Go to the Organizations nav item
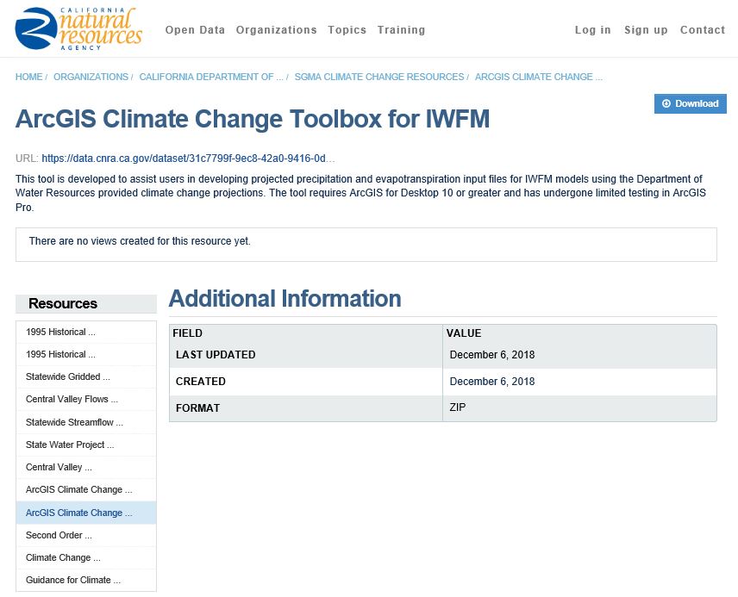Image resolution: width=738 pixels, height=597 pixels. coord(276,30)
